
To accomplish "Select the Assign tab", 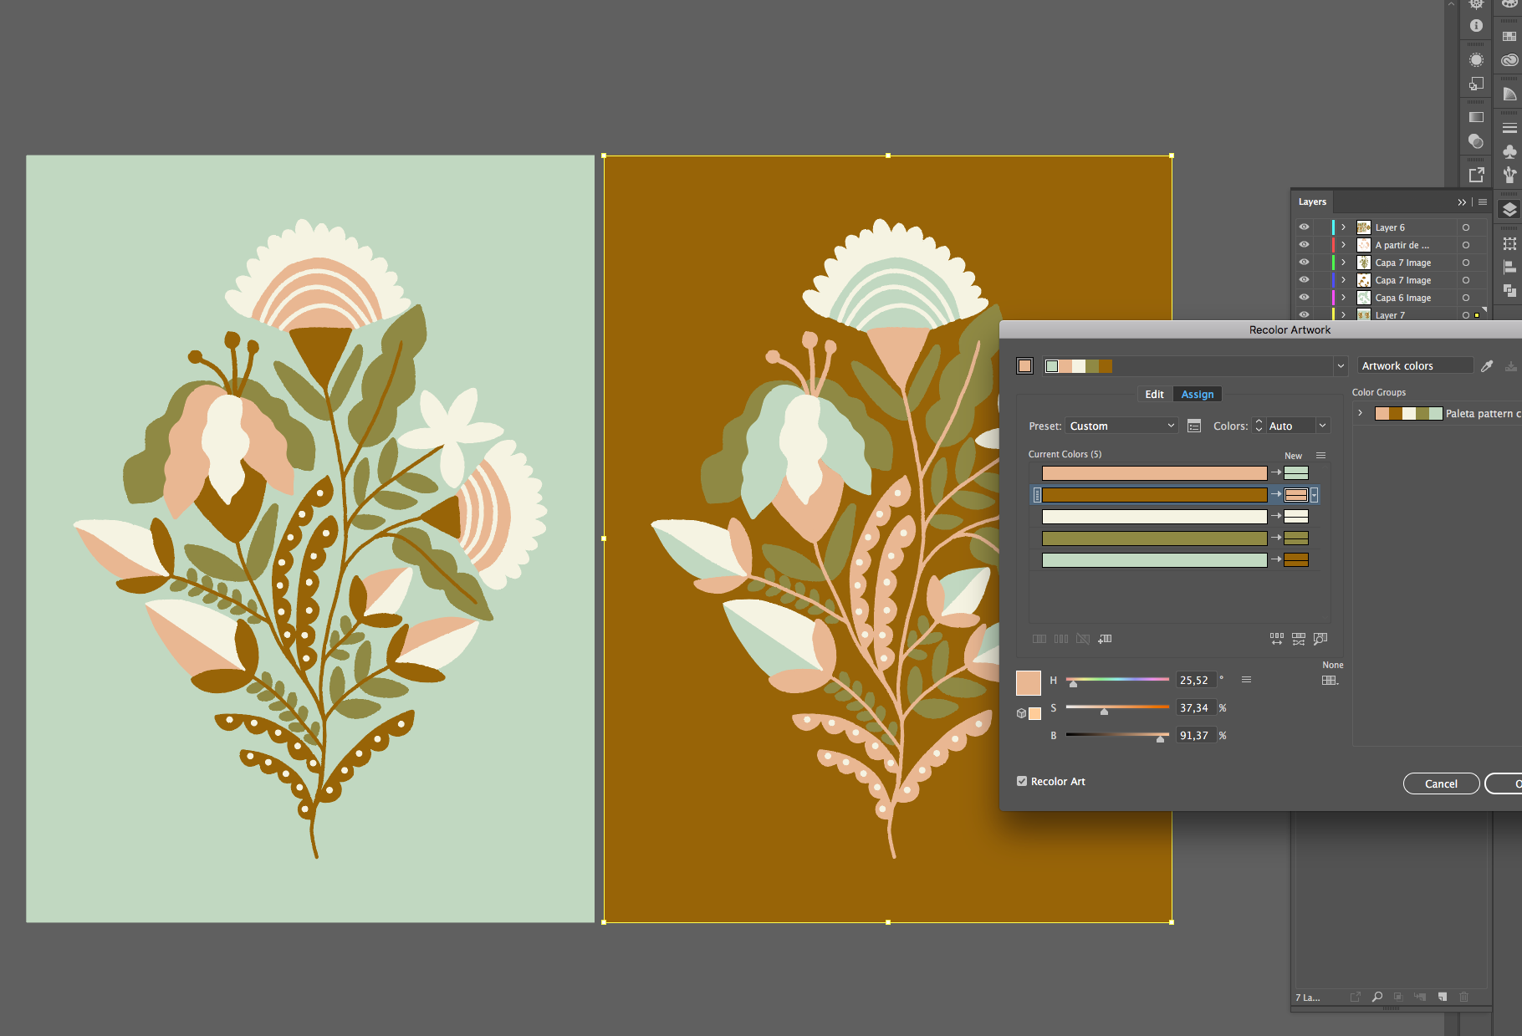I will pos(1198,394).
